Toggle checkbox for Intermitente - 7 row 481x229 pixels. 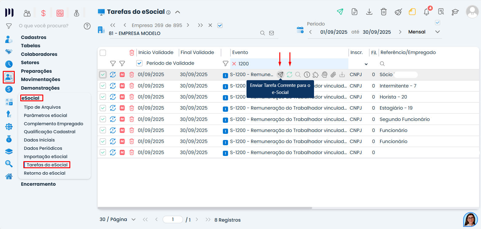tap(103, 86)
